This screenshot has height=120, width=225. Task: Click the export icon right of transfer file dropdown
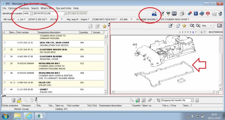click(197, 100)
